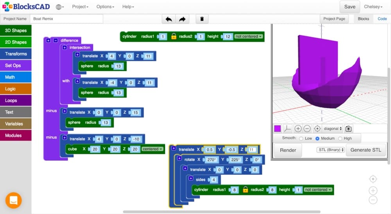Open 'centered' dropdown on cube block
Viewport: 391px width, 214px height.
coord(152,149)
